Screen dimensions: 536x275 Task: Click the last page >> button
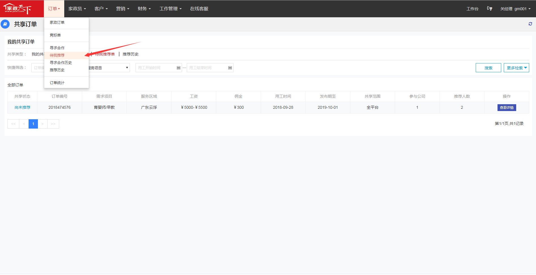tap(53, 124)
